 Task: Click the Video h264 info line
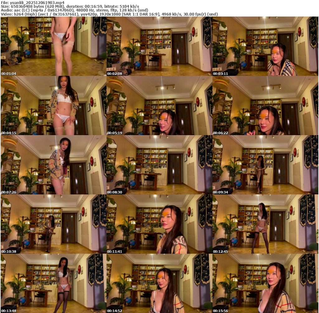(109, 14)
